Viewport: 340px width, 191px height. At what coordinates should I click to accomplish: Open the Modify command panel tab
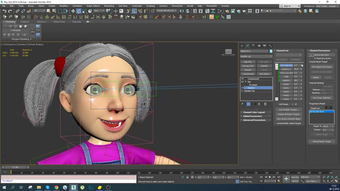[248, 46]
